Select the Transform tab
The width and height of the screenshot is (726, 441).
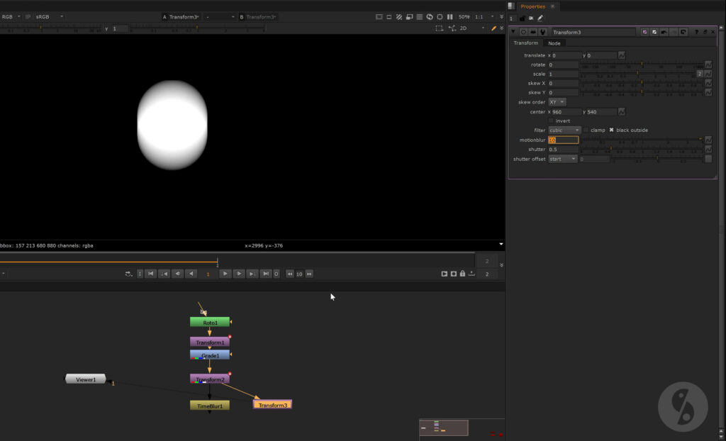[x=525, y=43]
